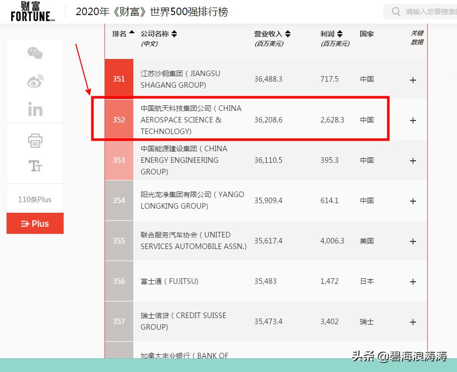
Task: Click the print icon in the sidebar
Action: point(34,141)
